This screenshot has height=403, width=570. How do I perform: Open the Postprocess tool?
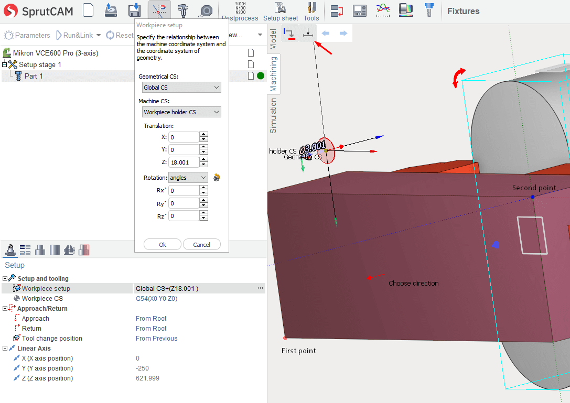pos(240,12)
